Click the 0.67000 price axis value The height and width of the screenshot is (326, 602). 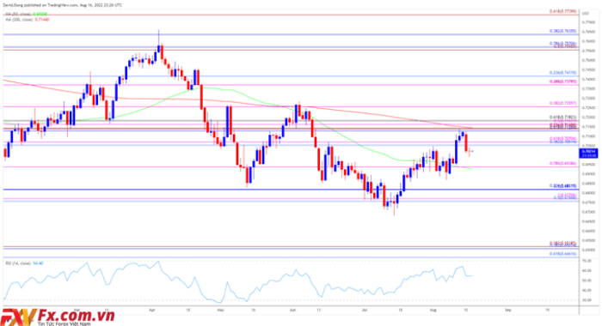pos(587,212)
